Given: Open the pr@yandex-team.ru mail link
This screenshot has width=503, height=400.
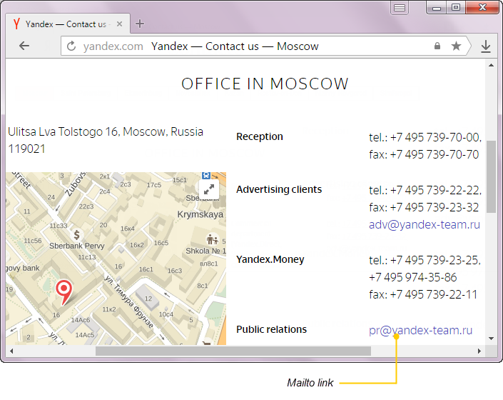Looking at the screenshot, I should (x=420, y=330).
